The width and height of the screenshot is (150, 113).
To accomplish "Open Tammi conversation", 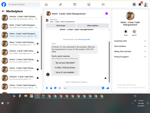I will 20,69.
